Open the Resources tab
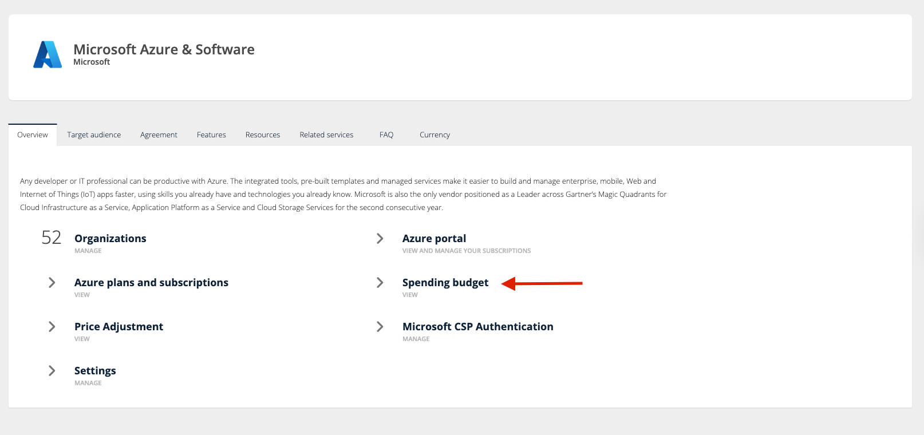Viewport: 924px width, 435px height. tap(263, 135)
